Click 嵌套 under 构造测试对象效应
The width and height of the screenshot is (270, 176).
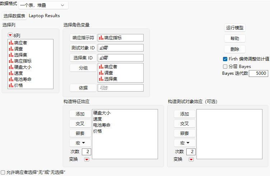tap(185, 133)
